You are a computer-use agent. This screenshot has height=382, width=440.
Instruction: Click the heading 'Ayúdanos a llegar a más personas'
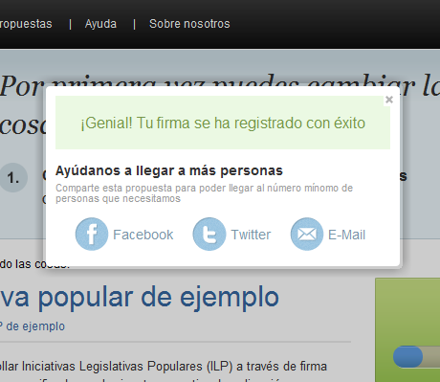(169, 170)
